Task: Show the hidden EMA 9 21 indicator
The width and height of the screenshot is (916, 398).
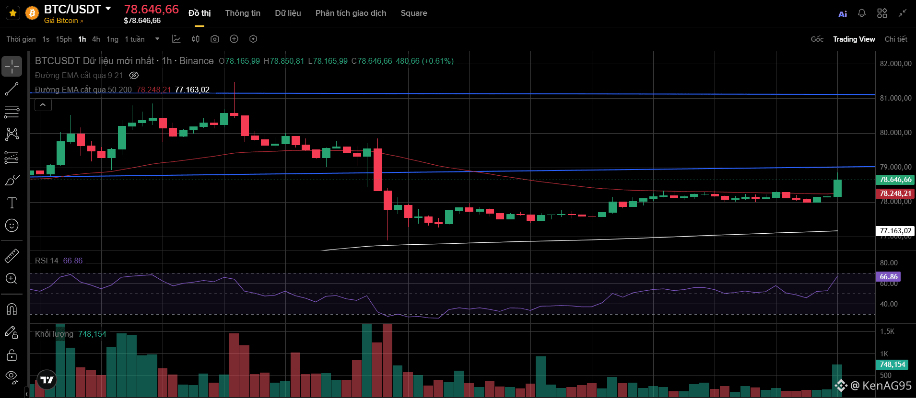Action: [x=134, y=75]
